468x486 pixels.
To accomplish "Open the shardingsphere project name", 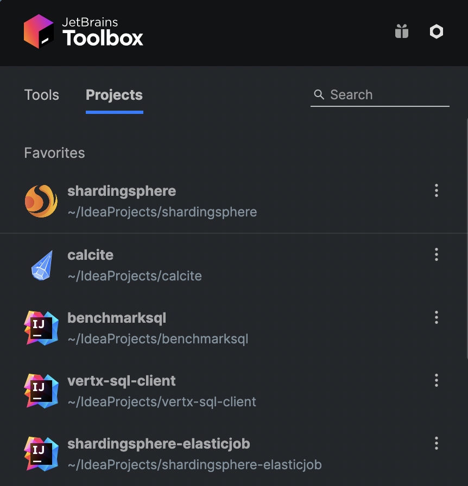I will (x=122, y=191).
